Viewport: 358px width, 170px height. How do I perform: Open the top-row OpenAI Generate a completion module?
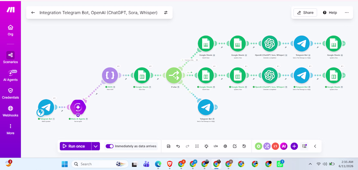pyautogui.click(x=270, y=43)
